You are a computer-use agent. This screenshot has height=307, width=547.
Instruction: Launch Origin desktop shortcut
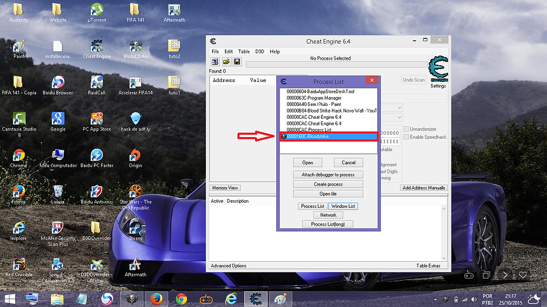(x=135, y=158)
